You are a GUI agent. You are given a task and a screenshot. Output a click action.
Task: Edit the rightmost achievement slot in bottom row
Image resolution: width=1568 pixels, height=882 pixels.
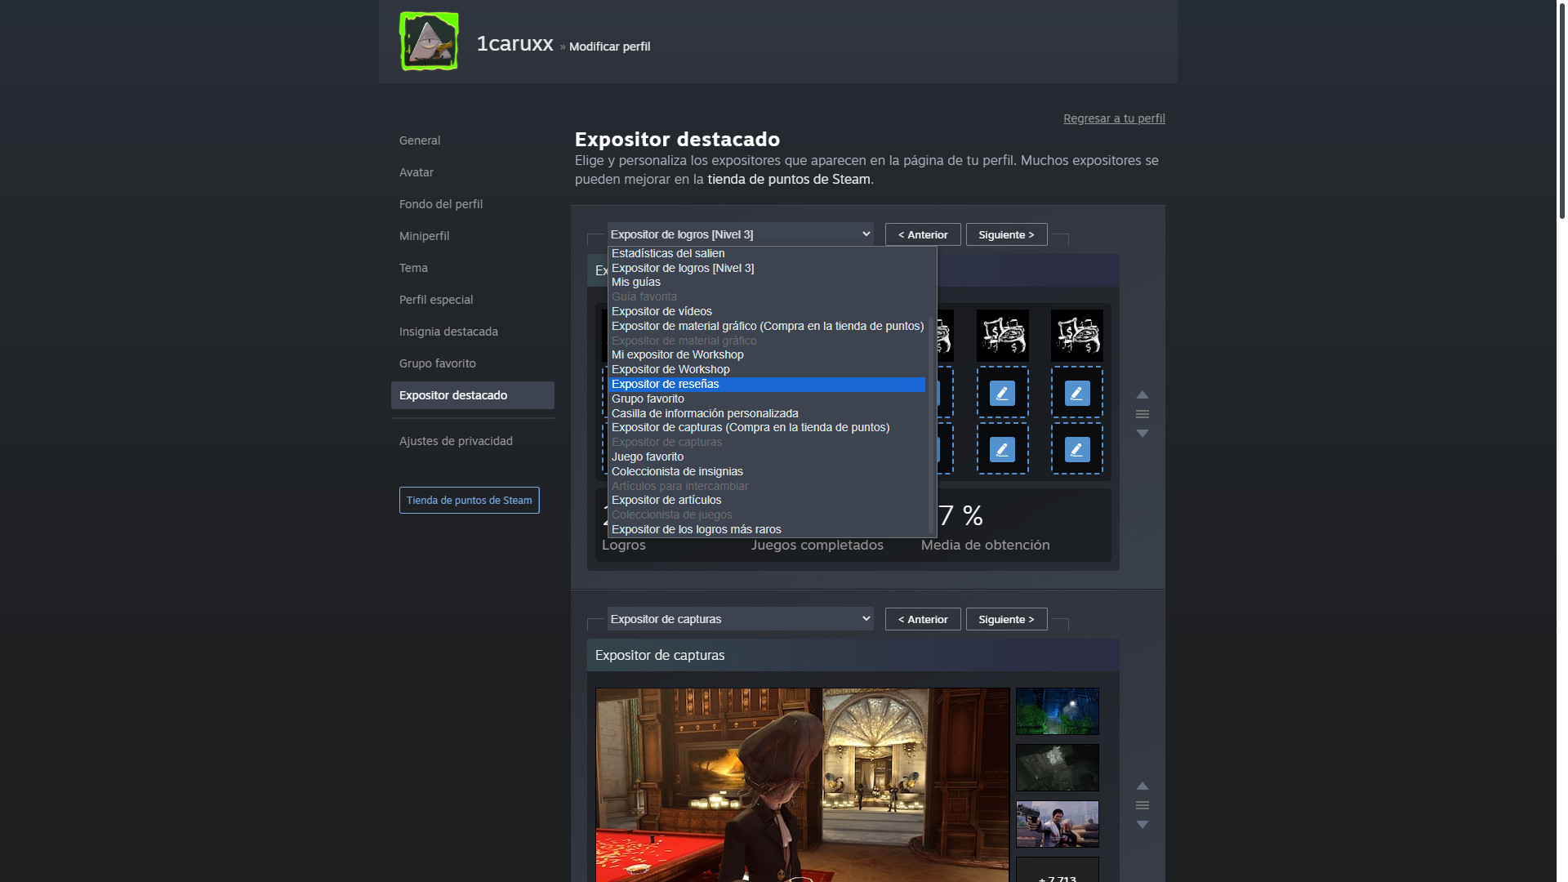pyautogui.click(x=1076, y=449)
